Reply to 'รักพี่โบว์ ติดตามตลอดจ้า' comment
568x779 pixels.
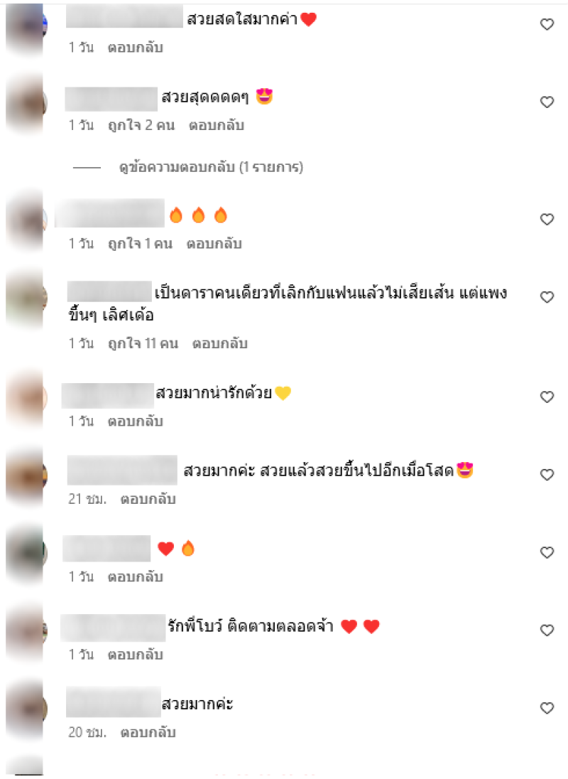(x=136, y=655)
